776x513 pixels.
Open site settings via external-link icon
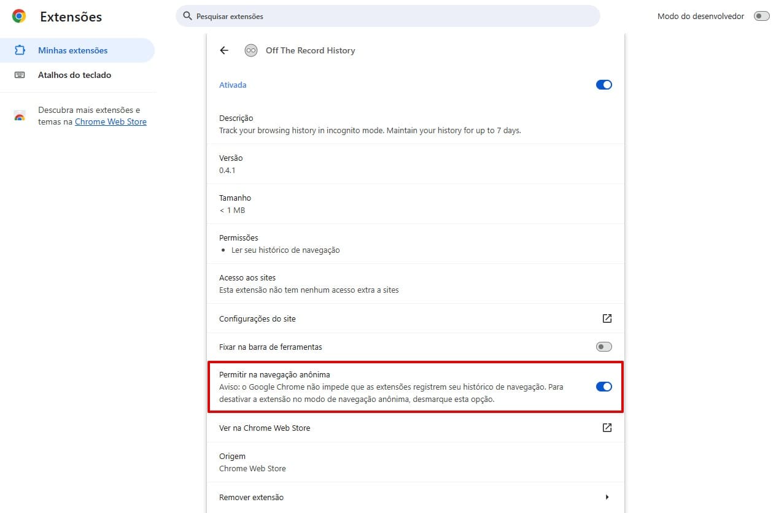[607, 318]
